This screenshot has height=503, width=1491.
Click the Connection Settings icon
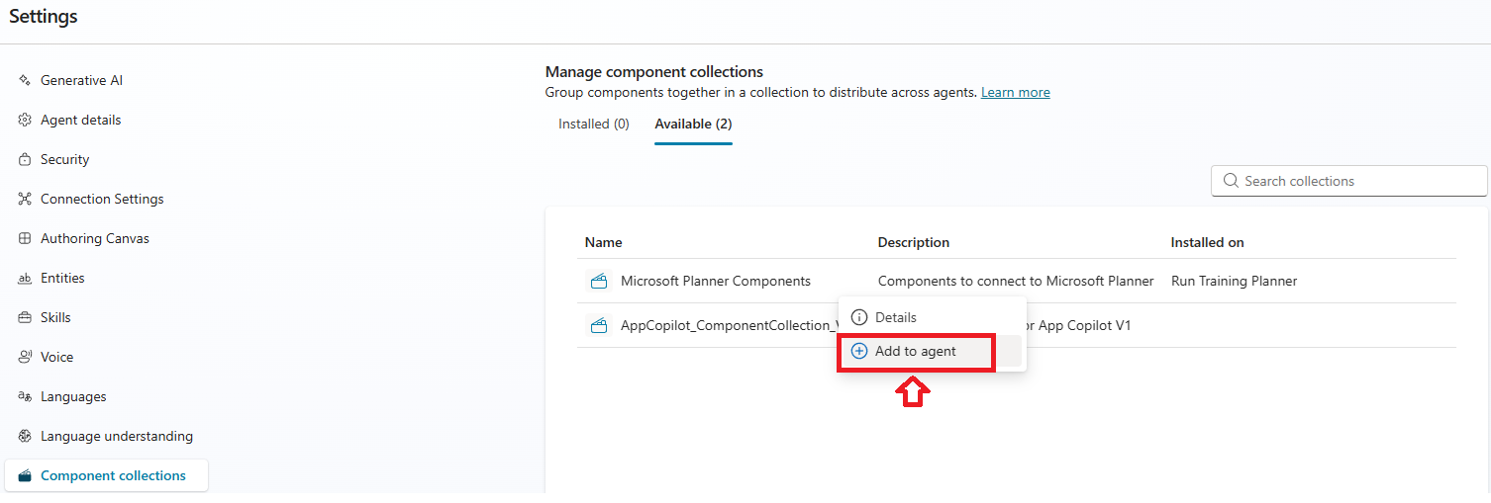point(25,199)
